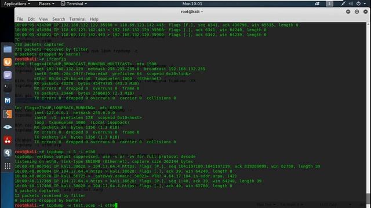Click the '5 packets captured' line
The height and width of the screenshot is (208, 371).
coord(37,191)
